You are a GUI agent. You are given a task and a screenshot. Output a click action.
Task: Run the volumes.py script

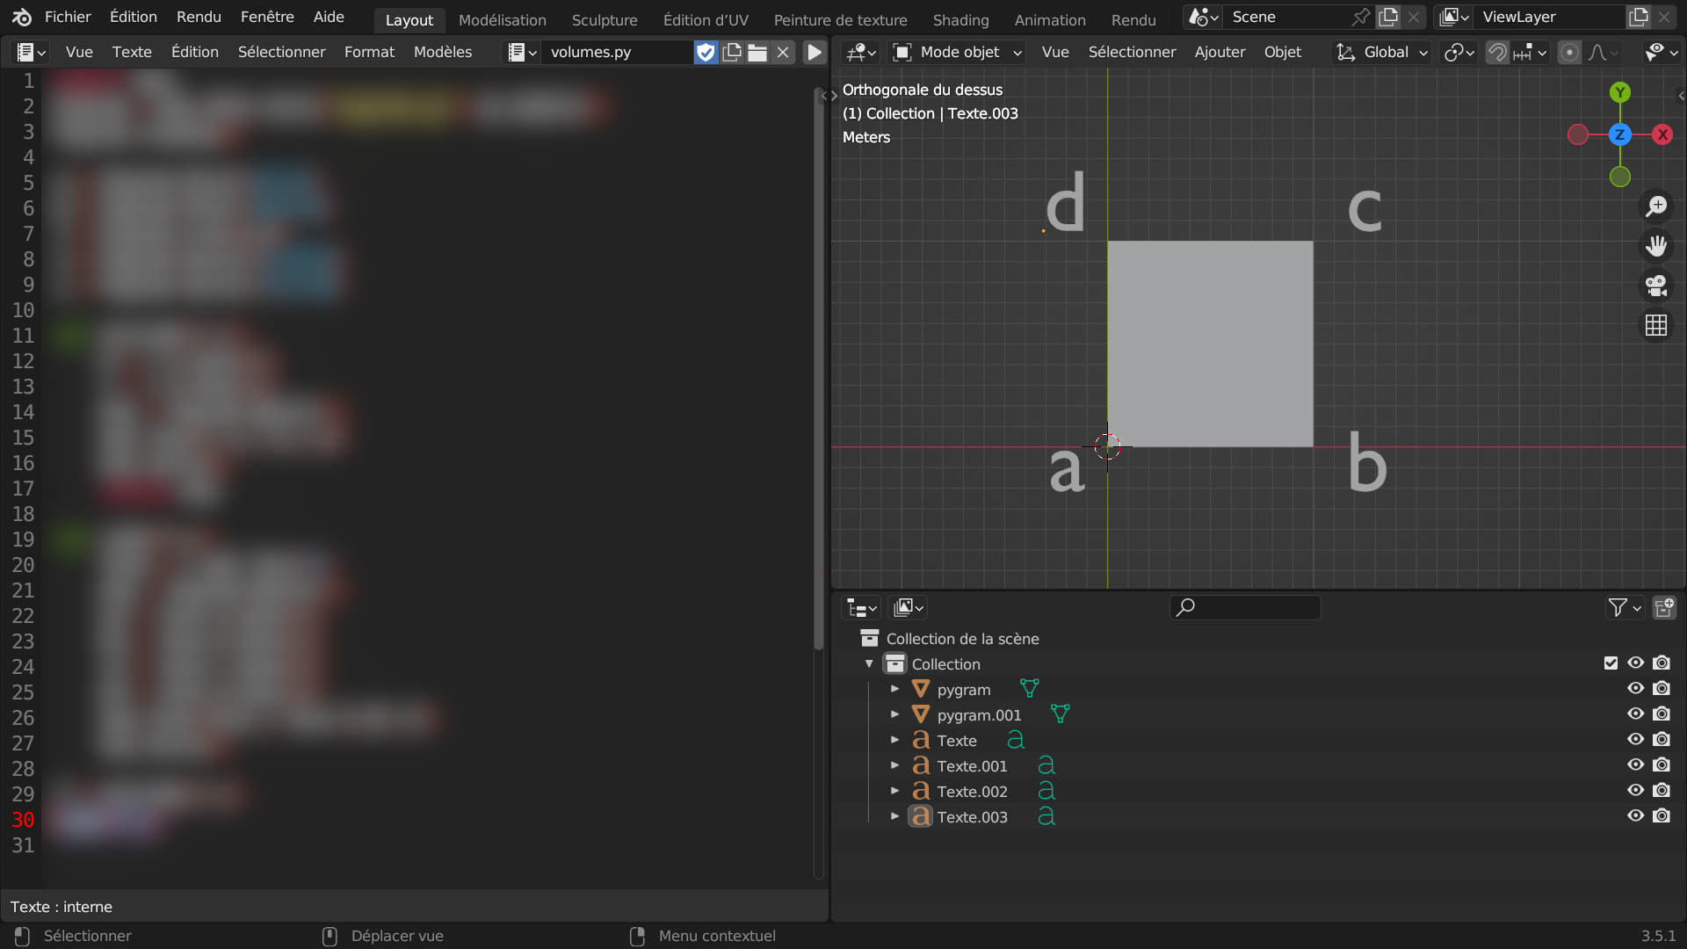(x=815, y=53)
